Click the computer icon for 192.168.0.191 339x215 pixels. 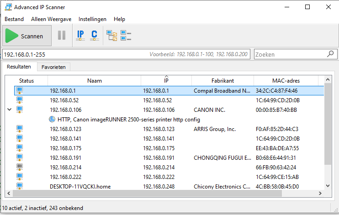pyautogui.click(x=20, y=157)
